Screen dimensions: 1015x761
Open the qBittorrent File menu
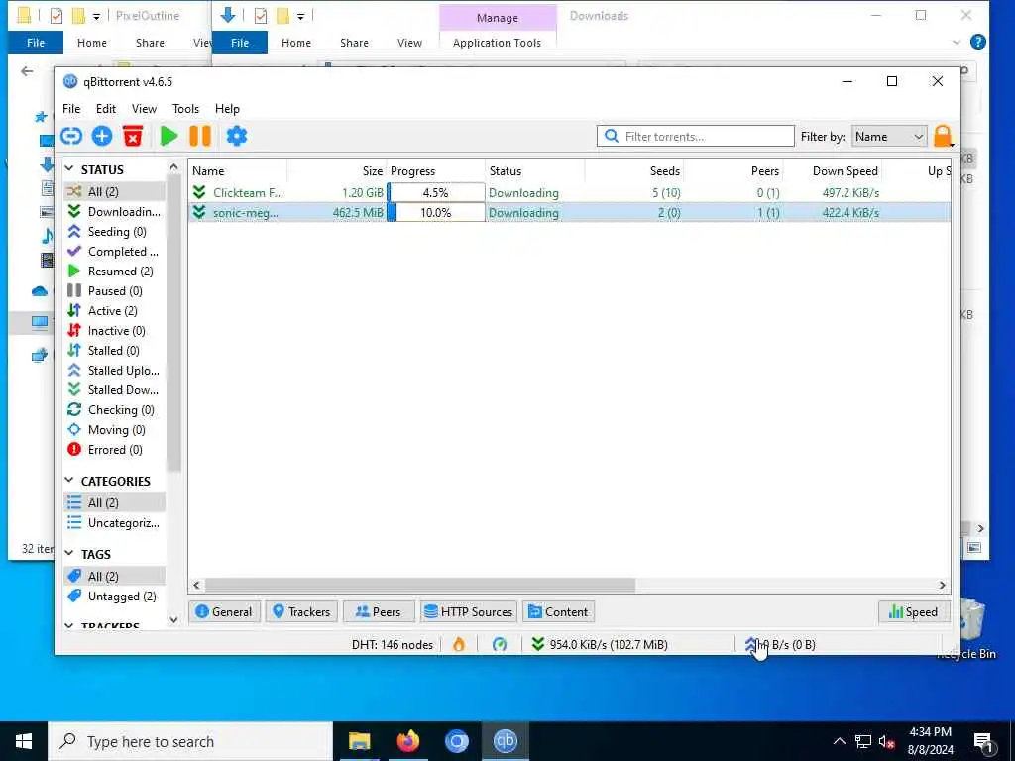point(71,109)
